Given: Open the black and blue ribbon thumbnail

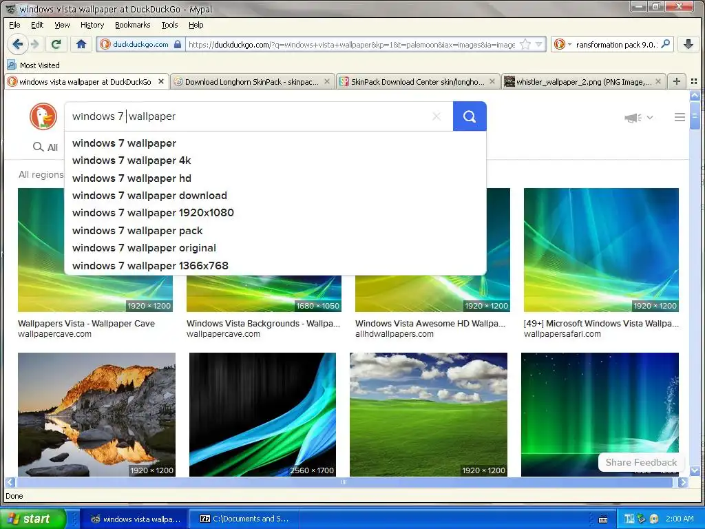Looking at the screenshot, I should [262, 414].
